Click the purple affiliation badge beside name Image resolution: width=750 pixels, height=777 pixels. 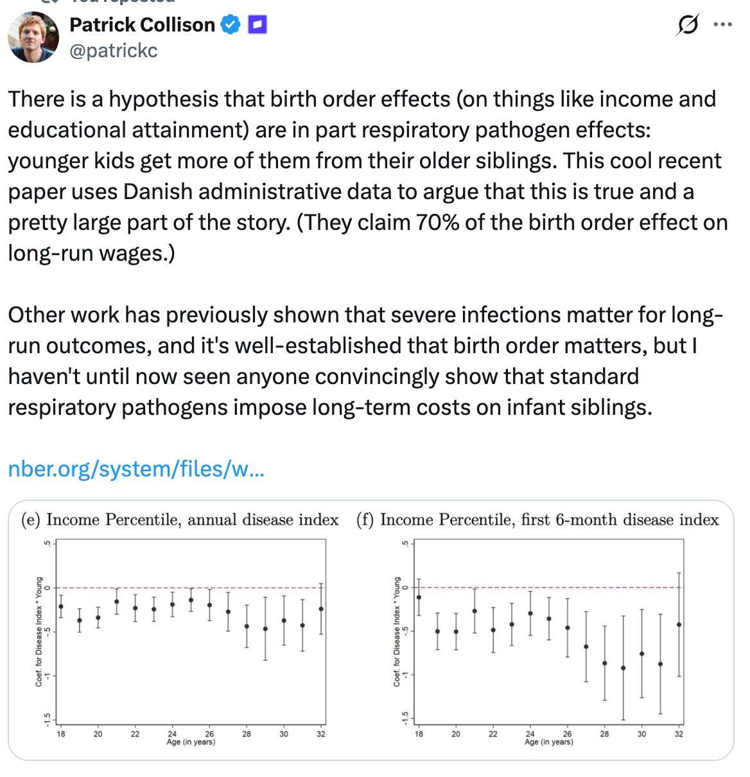click(257, 25)
